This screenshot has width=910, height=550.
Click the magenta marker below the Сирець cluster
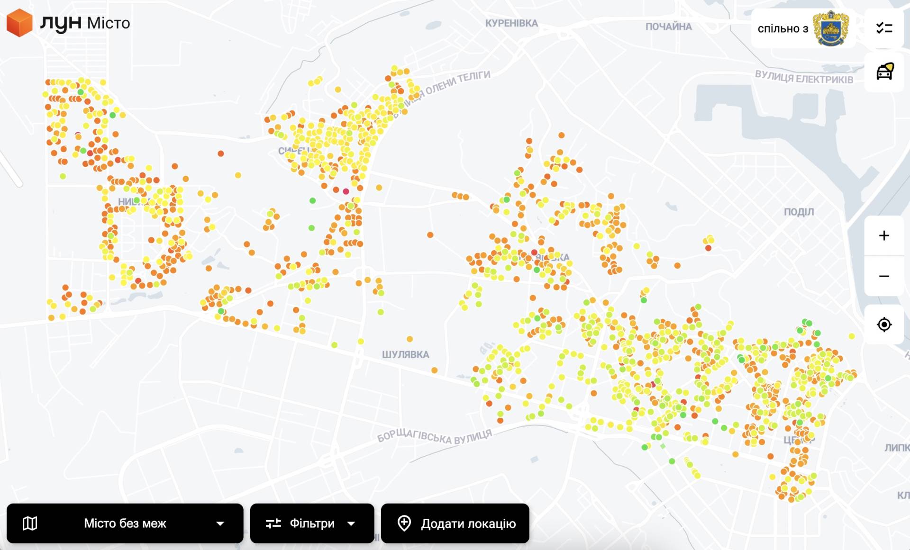346,191
